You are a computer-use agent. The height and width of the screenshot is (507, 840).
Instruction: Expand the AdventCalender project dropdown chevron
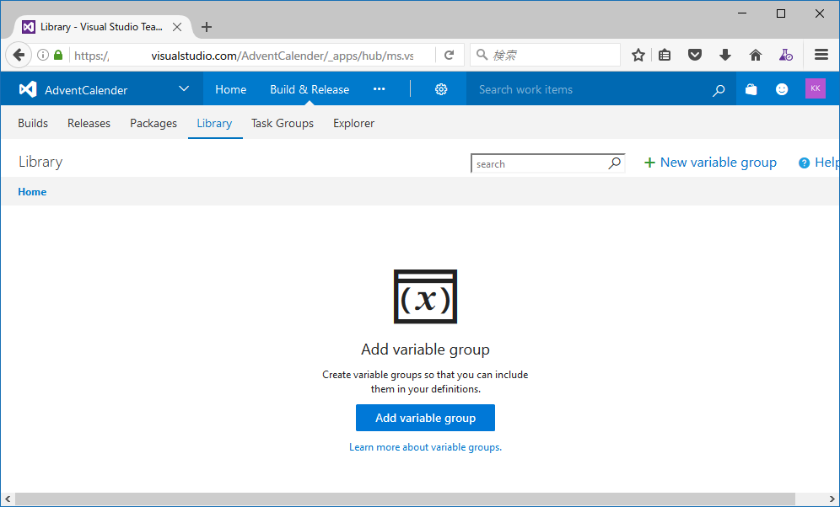[184, 88]
